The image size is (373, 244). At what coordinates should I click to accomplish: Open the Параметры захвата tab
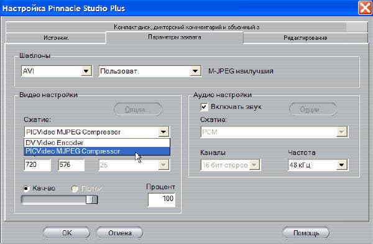click(175, 37)
